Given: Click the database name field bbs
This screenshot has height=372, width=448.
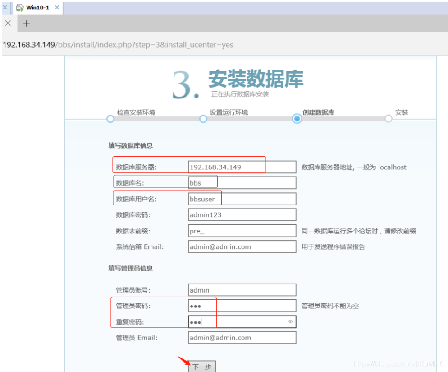Looking at the screenshot, I should tap(242, 183).
